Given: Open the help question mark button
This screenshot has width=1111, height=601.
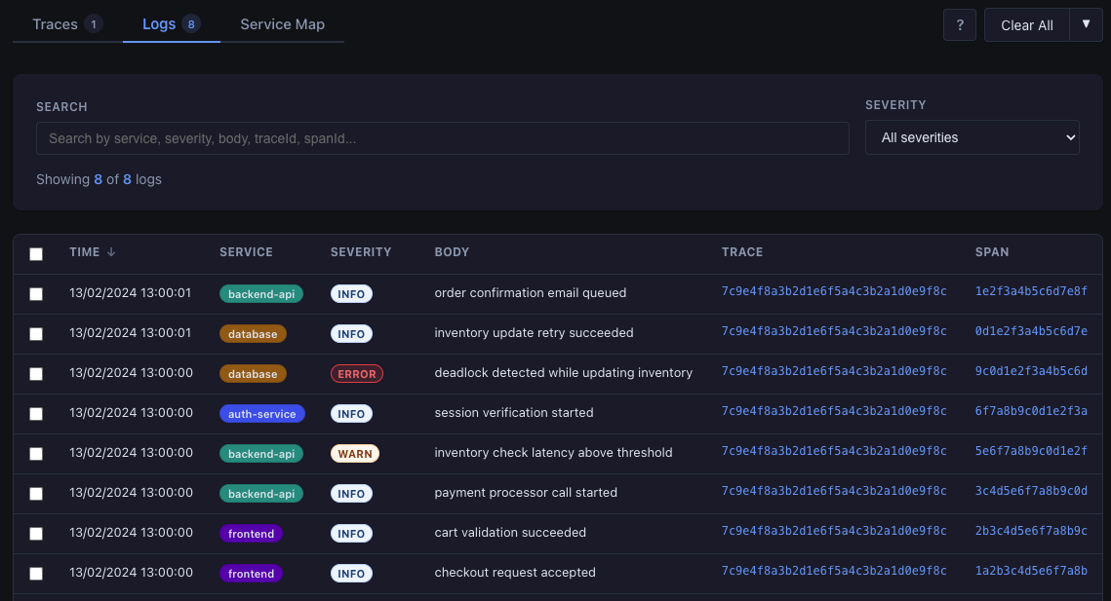Looking at the screenshot, I should tap(960, 24).
